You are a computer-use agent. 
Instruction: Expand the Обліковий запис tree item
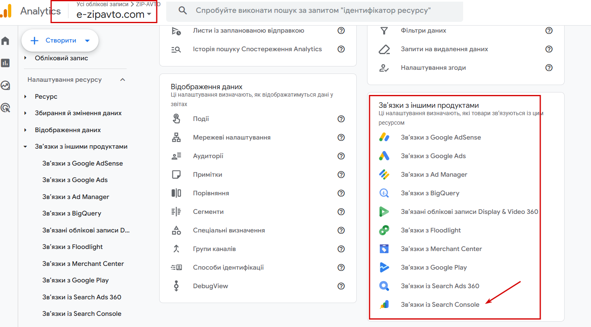click(x=26, y=58)
